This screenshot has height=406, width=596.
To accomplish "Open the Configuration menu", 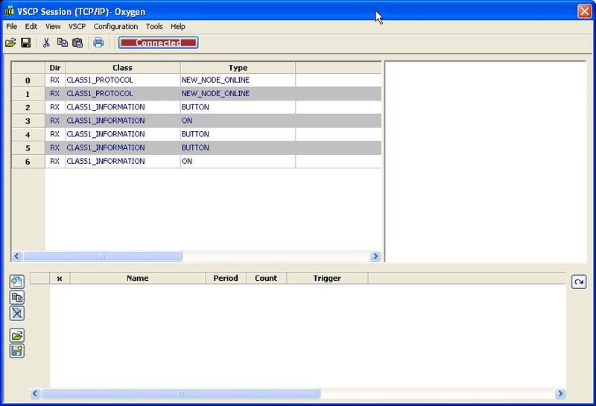I will 115,27.
